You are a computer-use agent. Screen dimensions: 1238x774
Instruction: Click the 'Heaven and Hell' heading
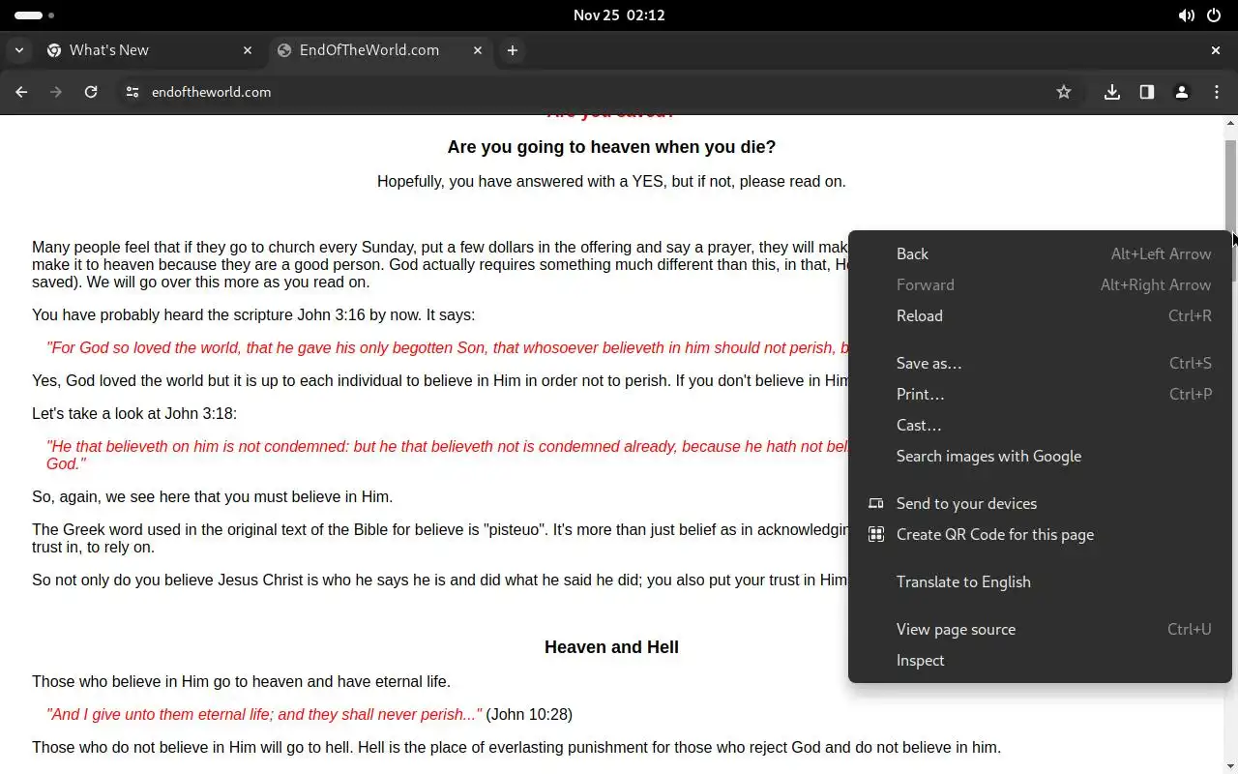point(611,647)
